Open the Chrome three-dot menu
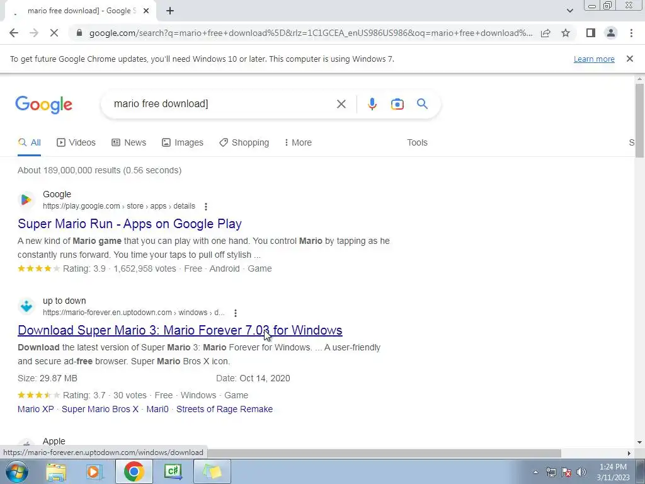Screen dimensions: 645x484 (x=631, y=33)
